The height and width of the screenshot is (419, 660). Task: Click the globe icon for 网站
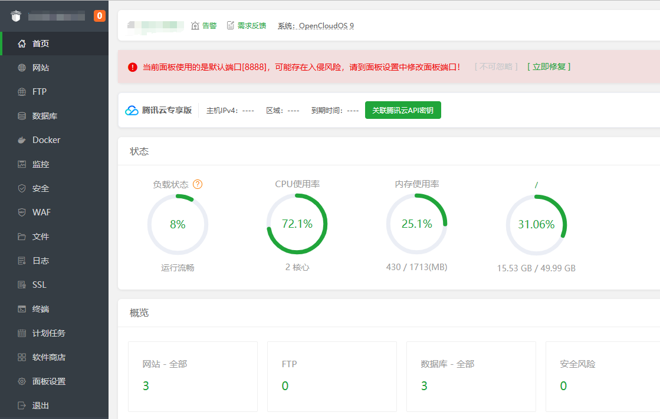22,68
